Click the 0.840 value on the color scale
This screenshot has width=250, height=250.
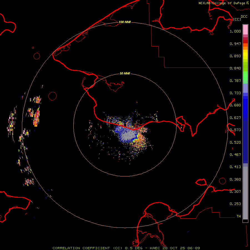point(235,68)
